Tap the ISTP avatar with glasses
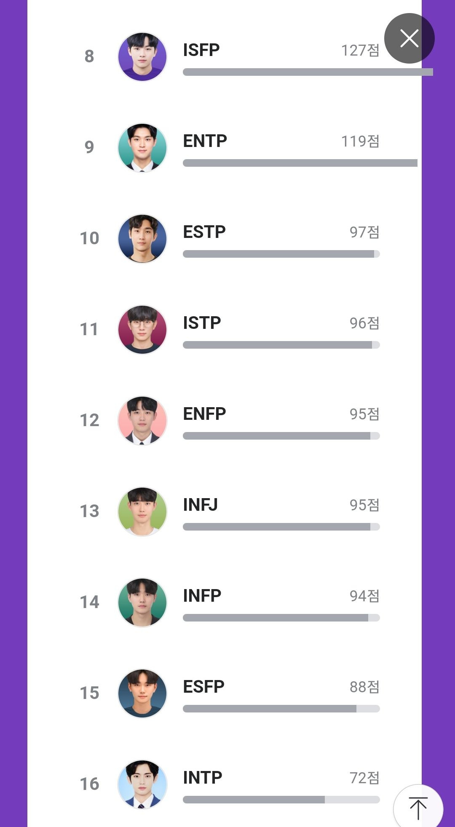 tap(142, 330)
